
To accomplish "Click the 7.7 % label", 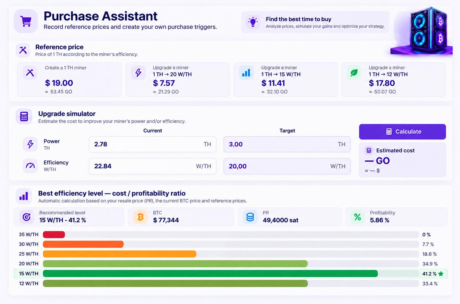I will (428, 244).
